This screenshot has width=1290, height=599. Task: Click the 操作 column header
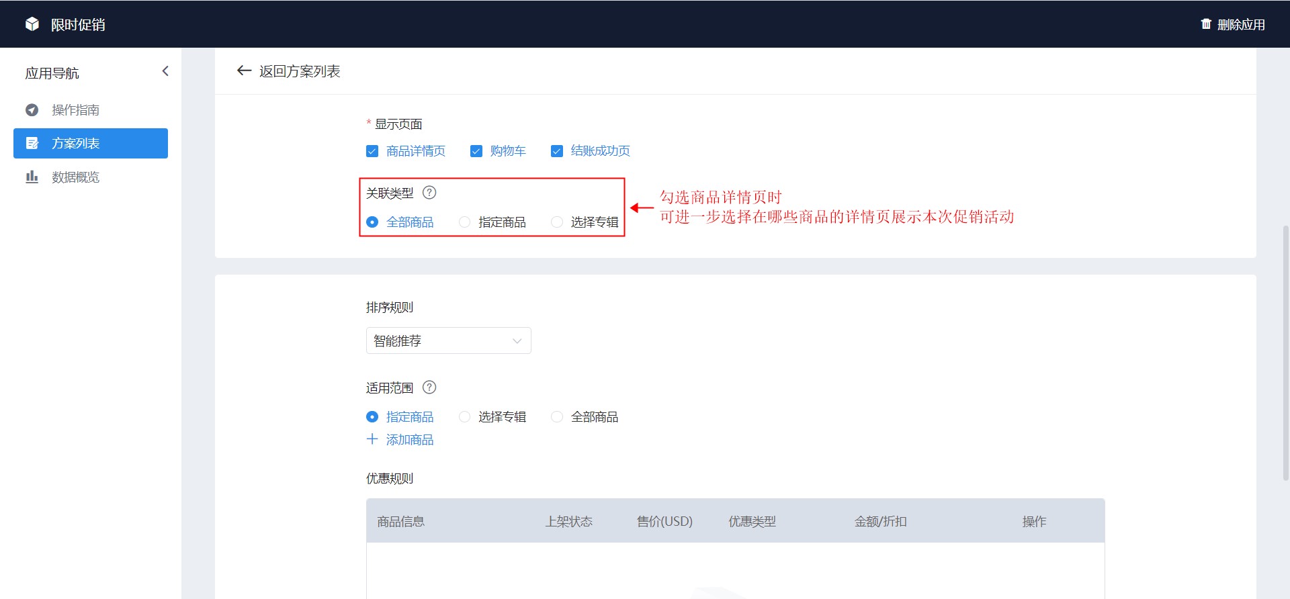[x=1034, y=521]
